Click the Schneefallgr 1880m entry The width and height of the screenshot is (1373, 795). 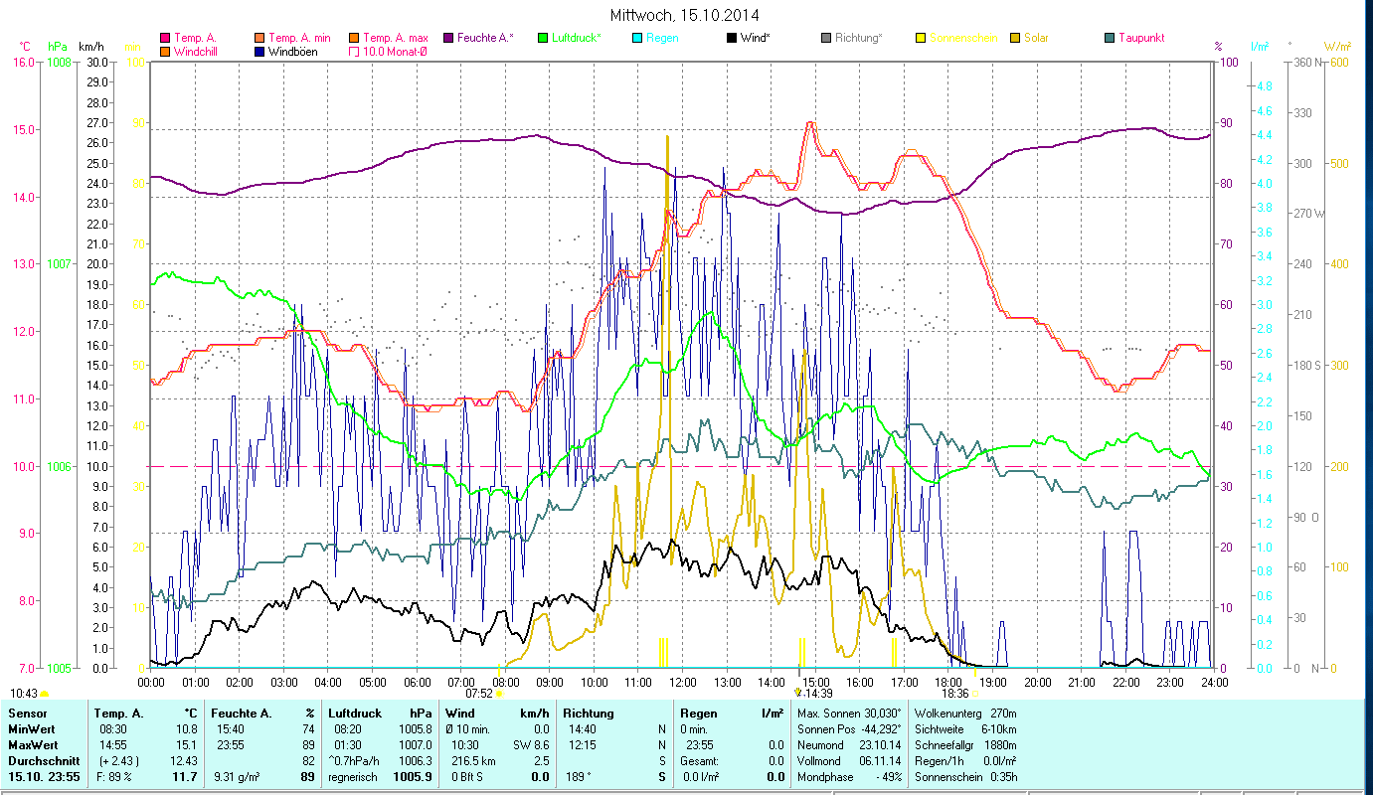coord(964,744)
